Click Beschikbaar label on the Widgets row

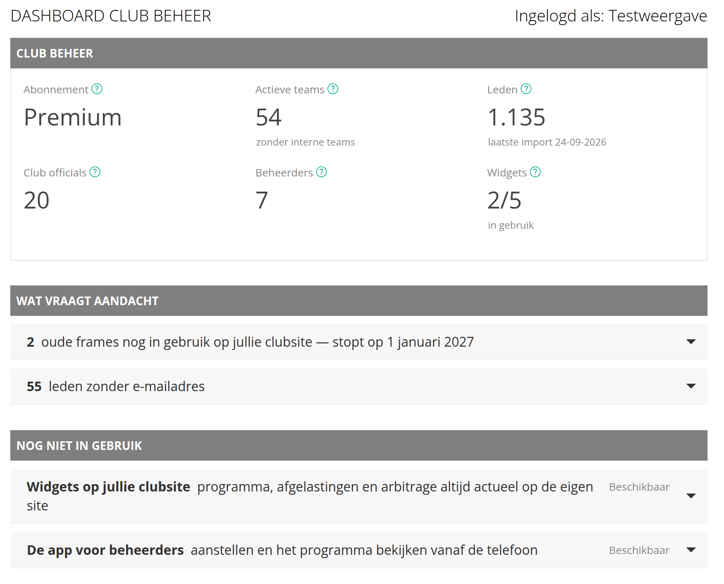639,487
